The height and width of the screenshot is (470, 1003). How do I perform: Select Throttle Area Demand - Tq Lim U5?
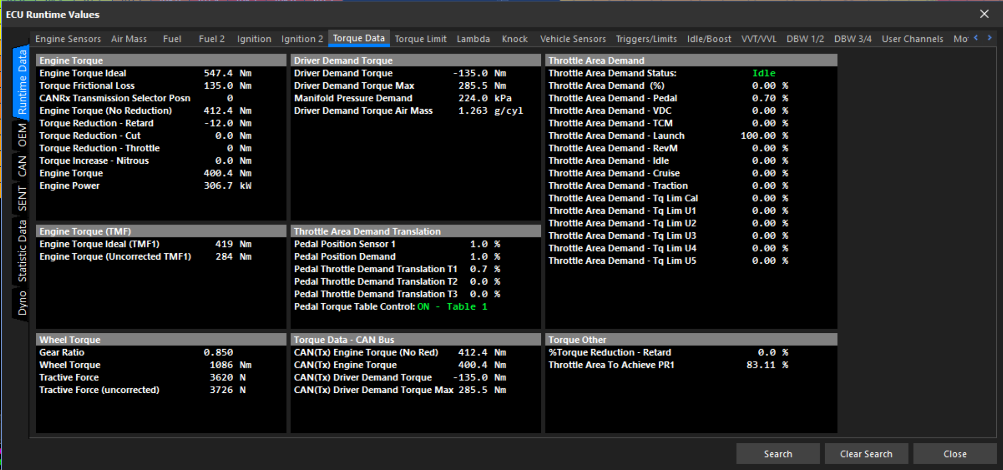[x=668, y=260]
